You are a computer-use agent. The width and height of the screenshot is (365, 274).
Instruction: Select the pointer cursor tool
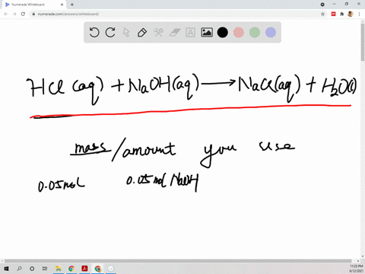click(126, 33)
